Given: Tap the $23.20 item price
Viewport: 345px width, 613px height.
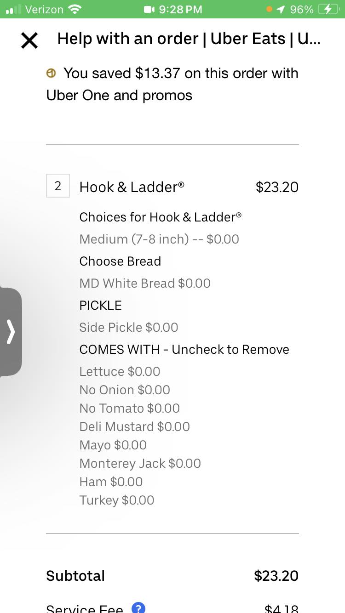Looking at the screenshot, I should 277,187.
